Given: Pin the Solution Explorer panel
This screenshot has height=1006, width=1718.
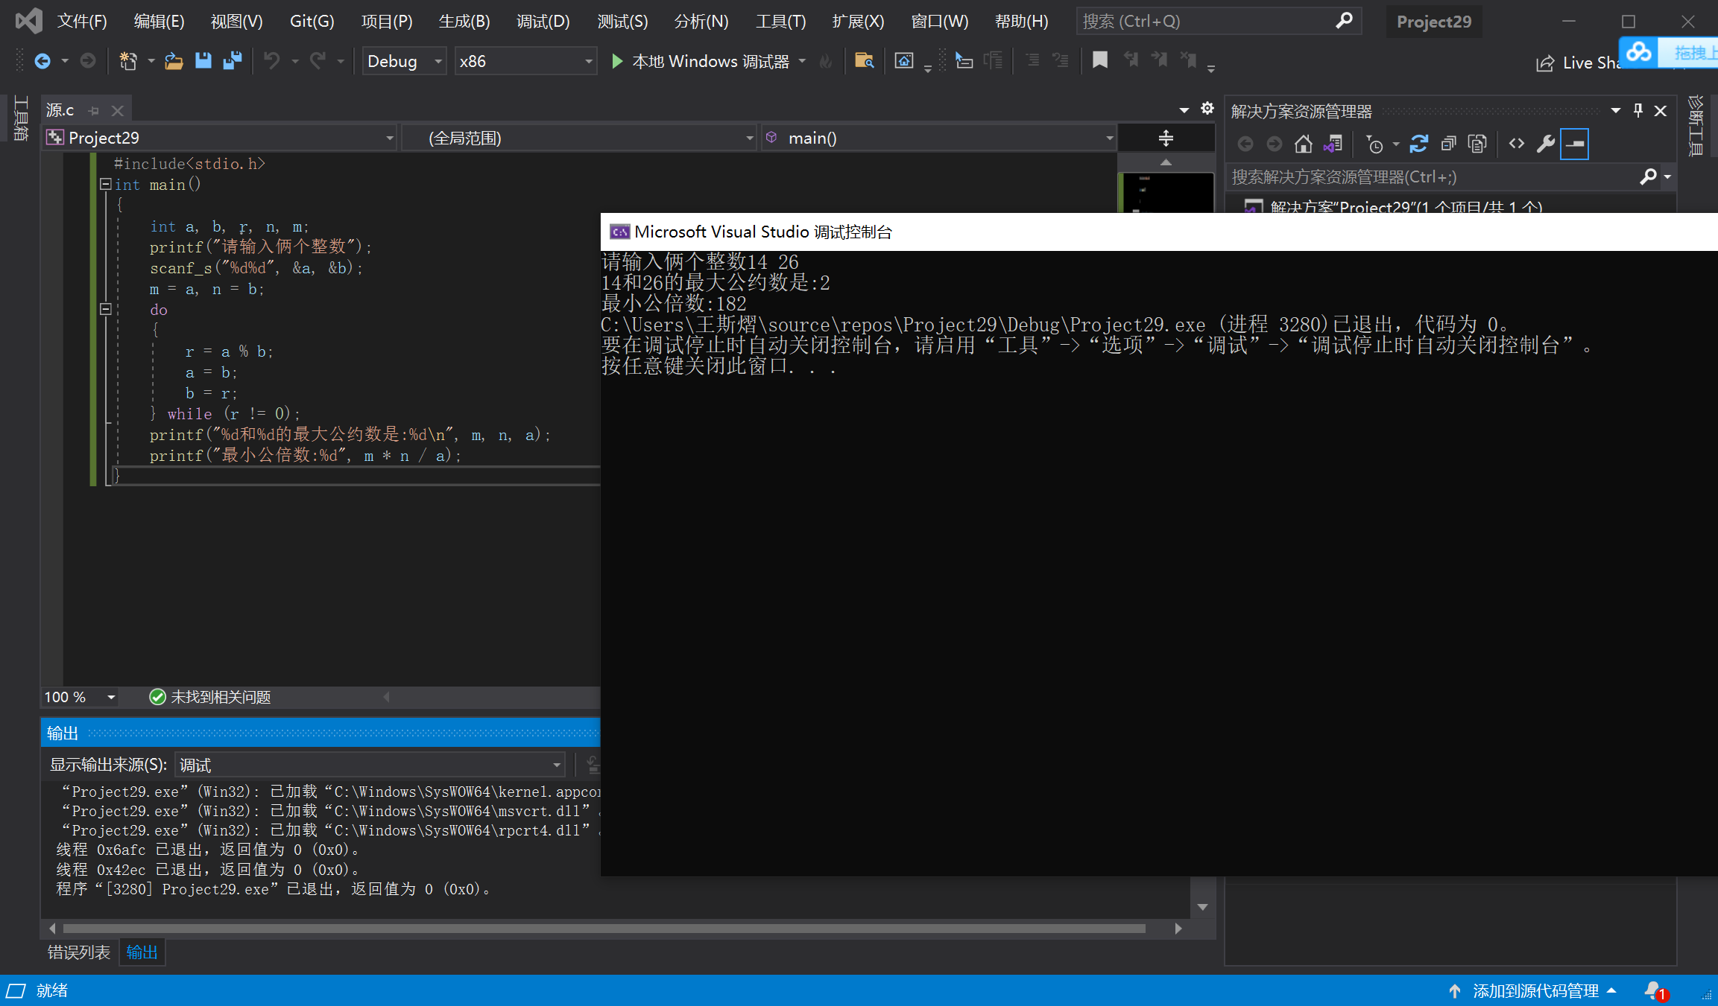Looking at the screenshot, I should (x=1638, y=111).
